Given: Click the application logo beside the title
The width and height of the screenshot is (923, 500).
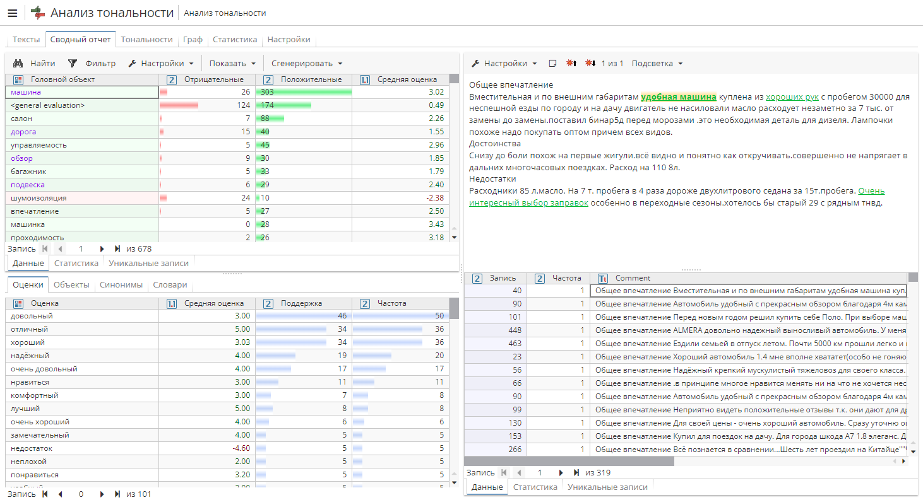Looking at the screenshot, I should (x=38, y=13).
